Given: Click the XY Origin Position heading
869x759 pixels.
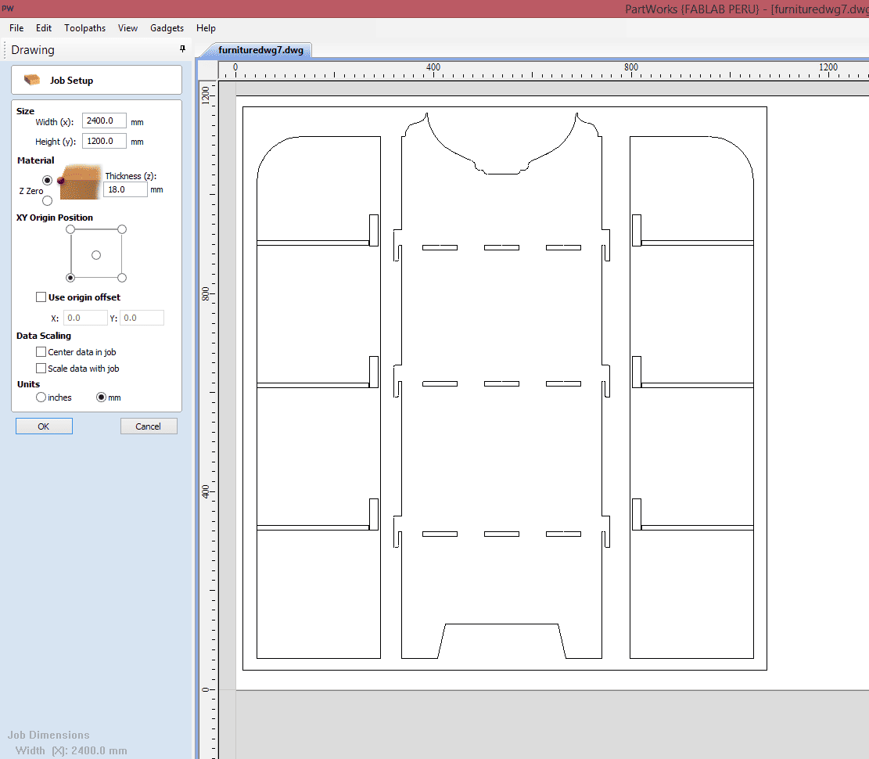Looking at the screenshot, I should click(x=54, y=218).
